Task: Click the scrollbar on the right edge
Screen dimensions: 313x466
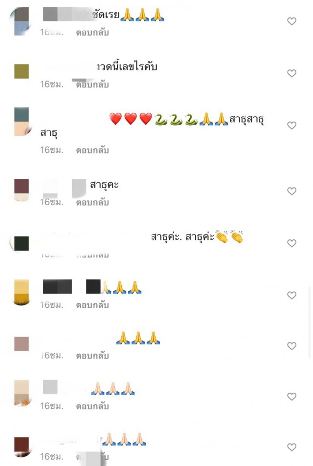Action: click(310, 322)
